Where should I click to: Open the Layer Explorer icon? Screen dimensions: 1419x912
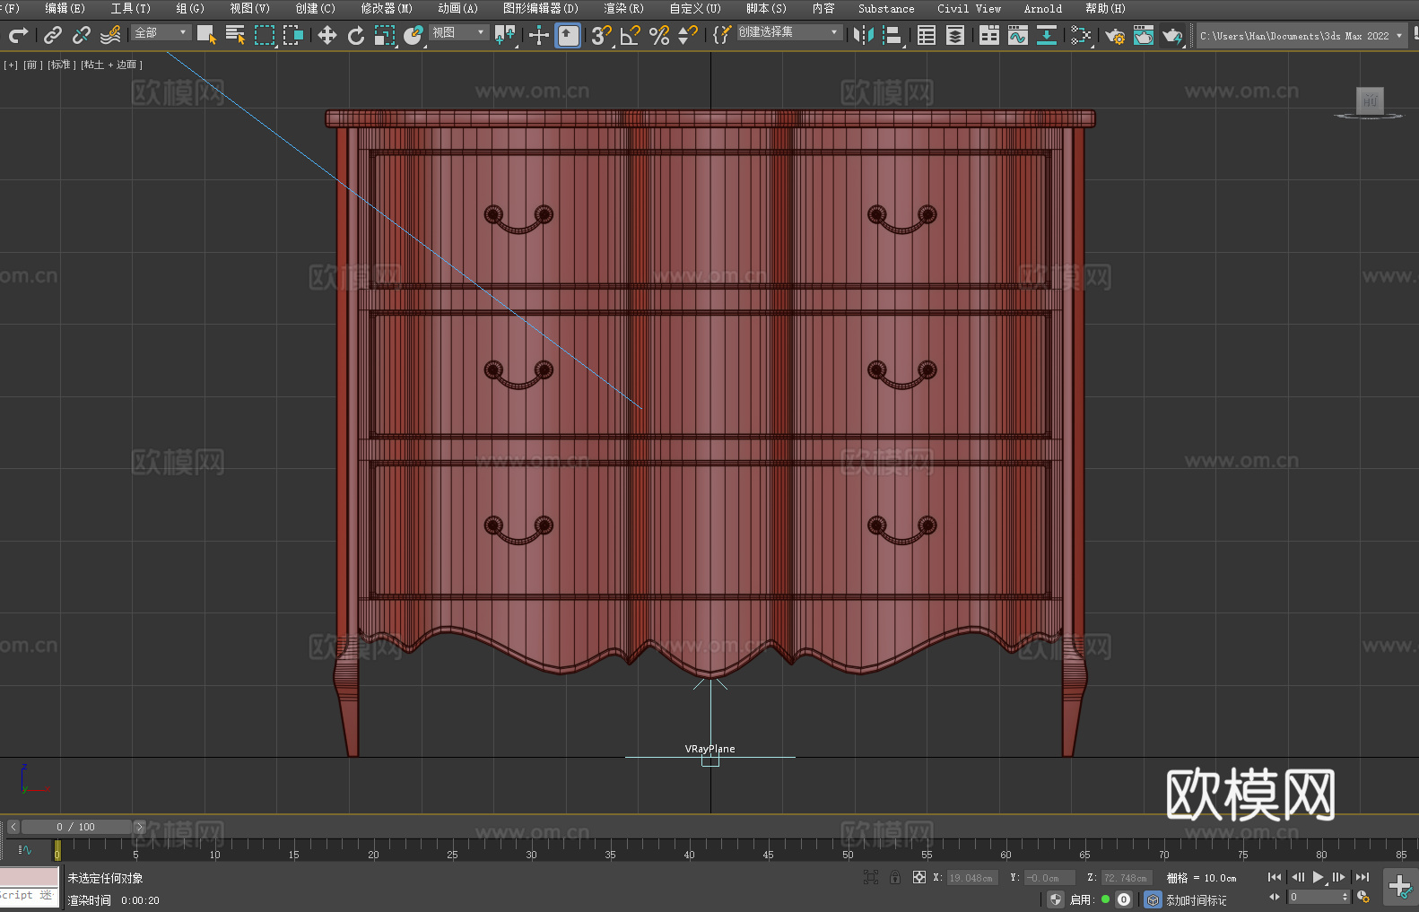tap(955, 35)
